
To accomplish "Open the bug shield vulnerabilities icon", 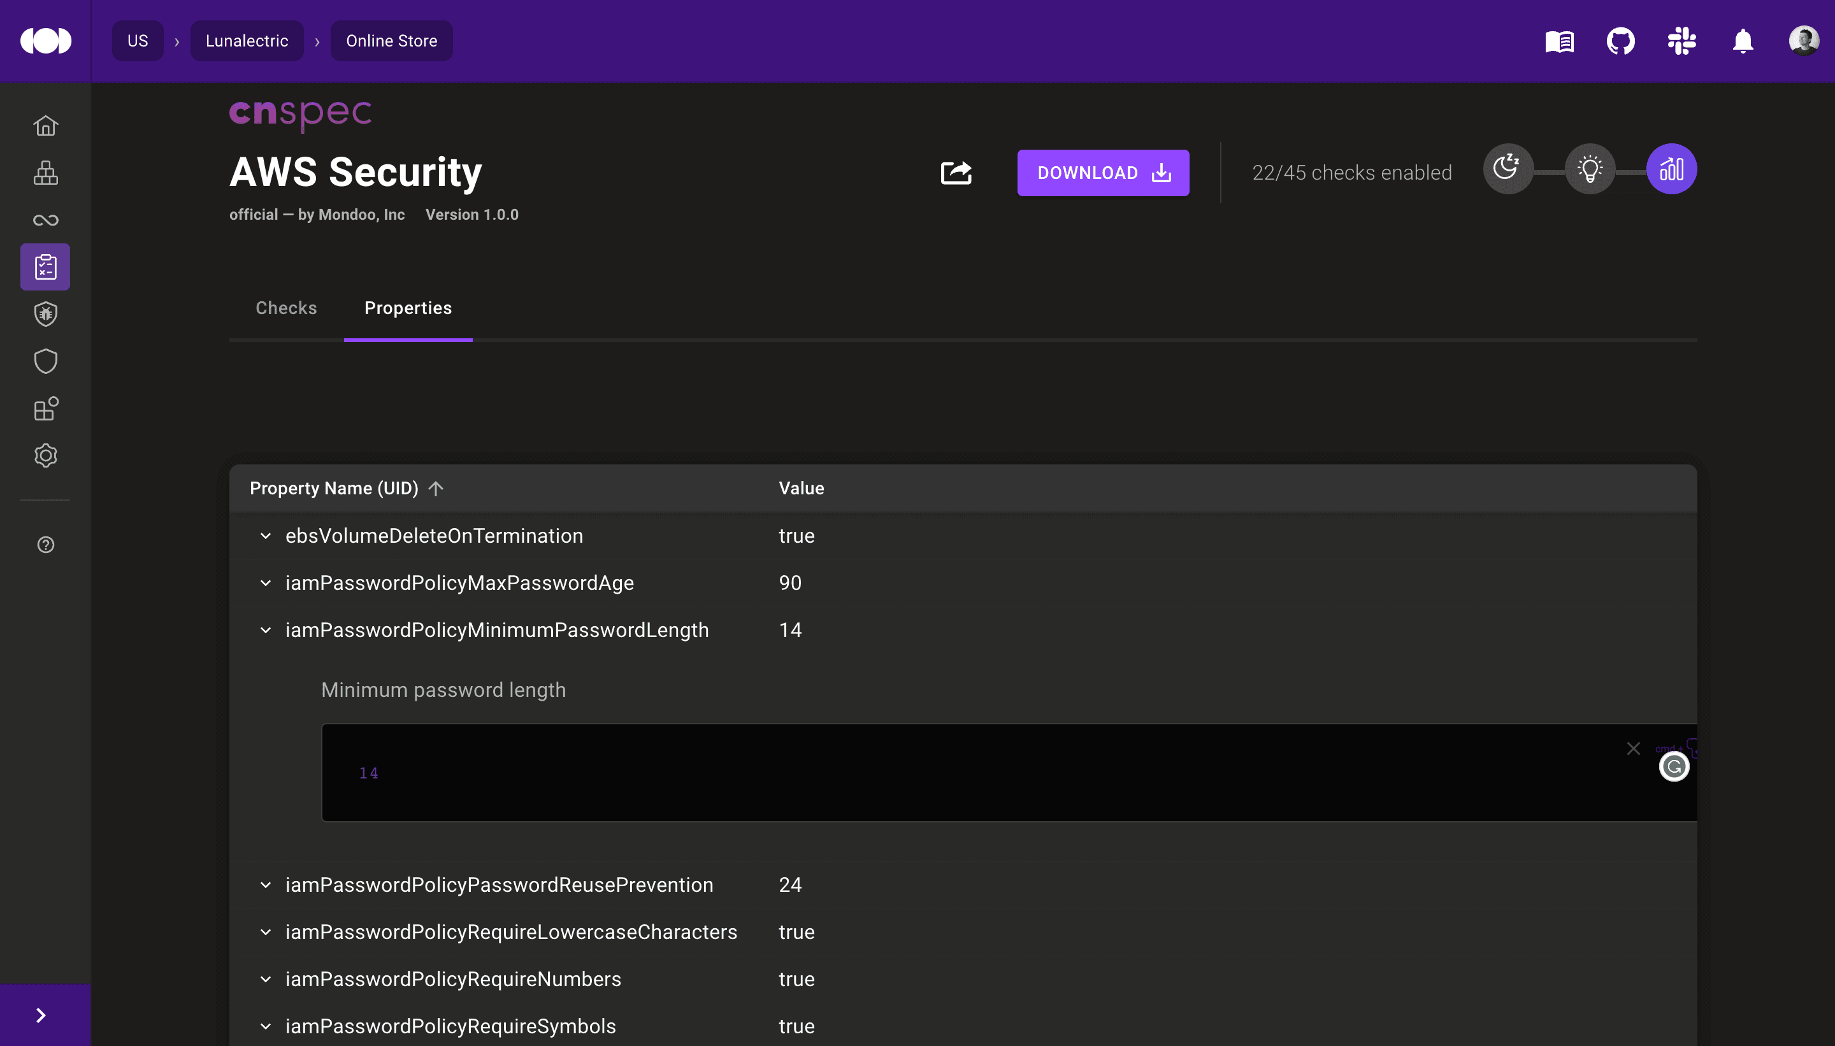I will [45, 314].
